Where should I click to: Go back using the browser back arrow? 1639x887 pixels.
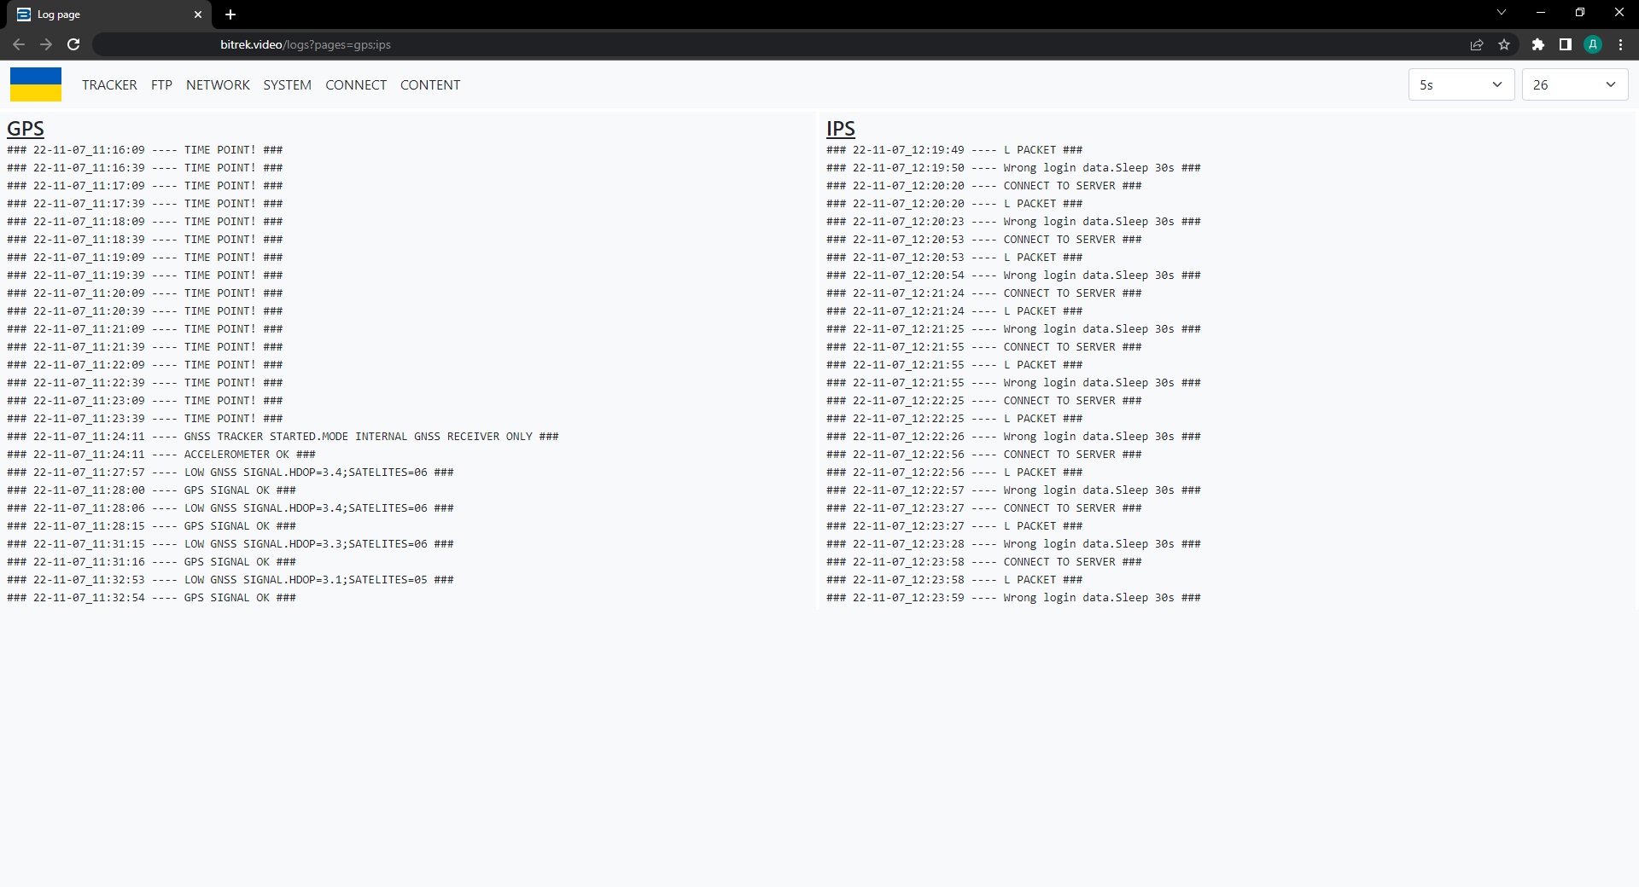pyautogui.click(x=19, y=44)
